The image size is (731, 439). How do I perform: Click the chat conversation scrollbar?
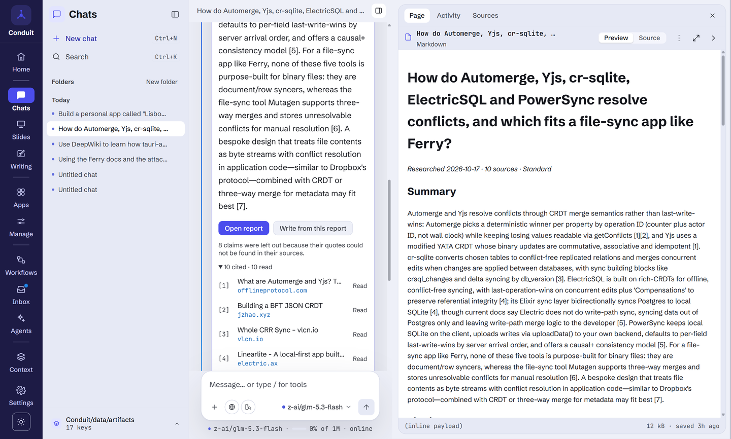click(389, 230)
